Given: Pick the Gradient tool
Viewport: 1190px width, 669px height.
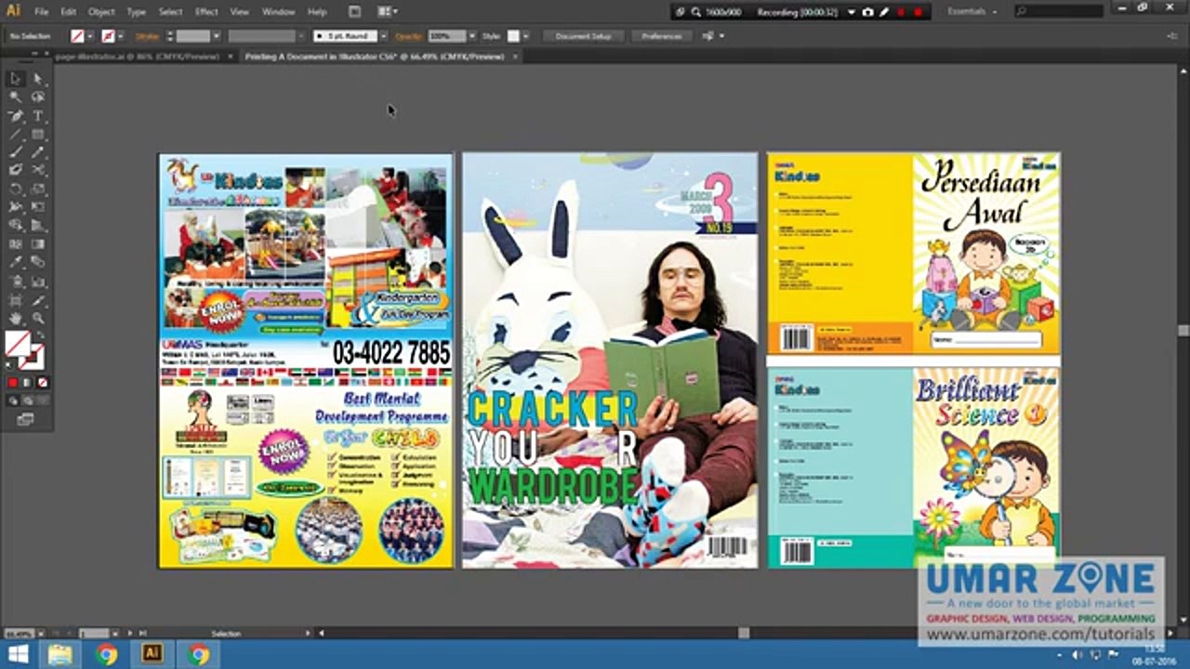Looking at the screenshot, I should pyautogui.click(x=38, y=243).
